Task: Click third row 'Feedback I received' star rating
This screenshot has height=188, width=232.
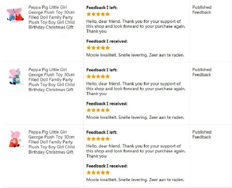Action: [x=98, y=172]
